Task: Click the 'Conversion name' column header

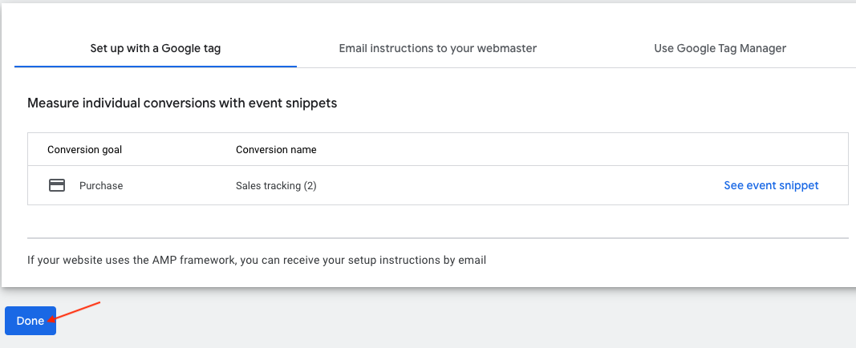Action: pyautogui.click(x=276, y=149)
